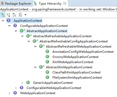Select ClassPathXmlApplicationContext class
This screenshot has height=97, width=117.
tap(76, 72)
